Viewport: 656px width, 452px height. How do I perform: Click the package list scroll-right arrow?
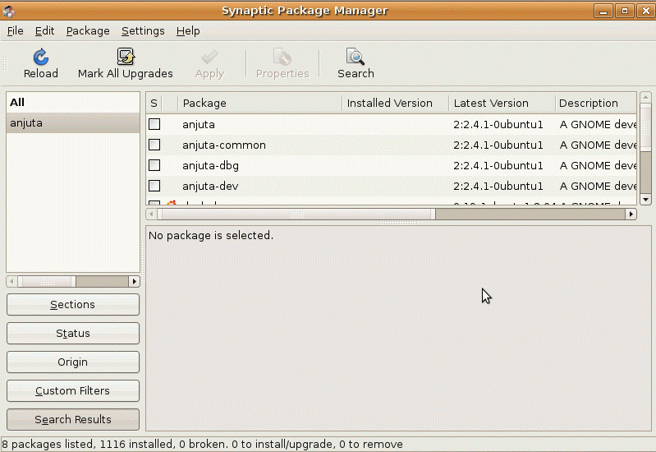coord(631,214)
